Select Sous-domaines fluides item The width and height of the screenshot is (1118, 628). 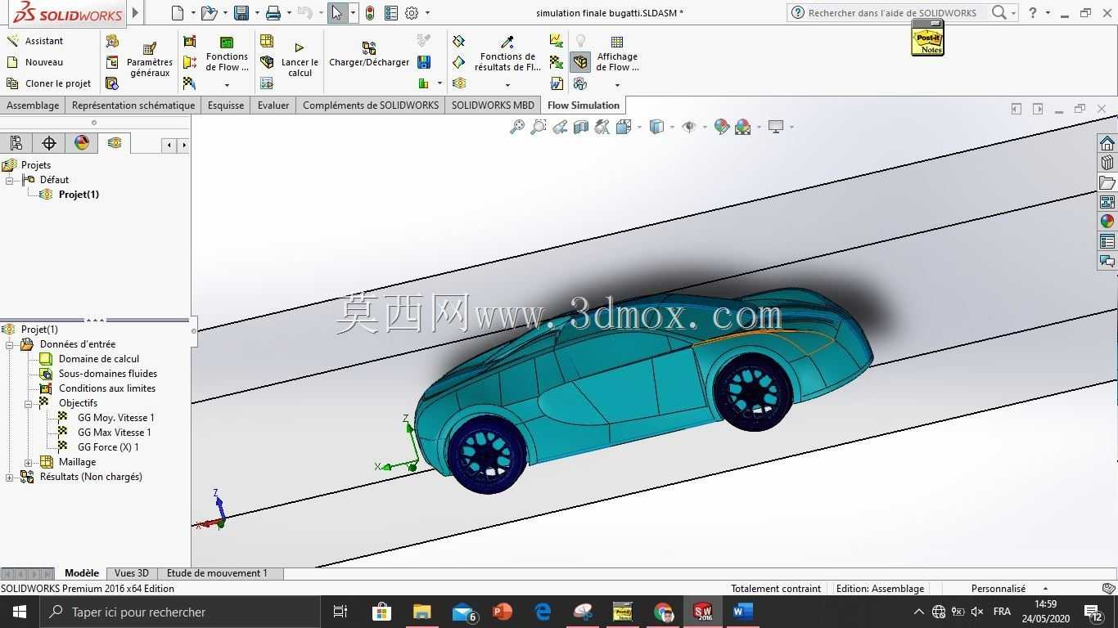pyautogui.click(x=108, y=374)
